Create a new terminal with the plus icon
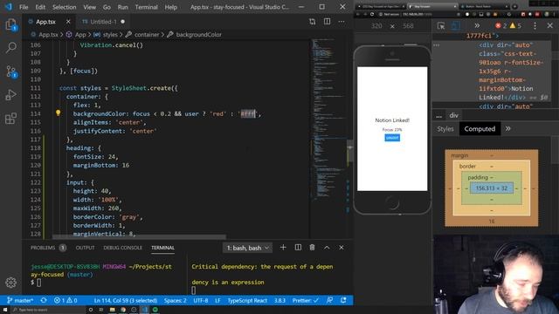 pos(283,248)
